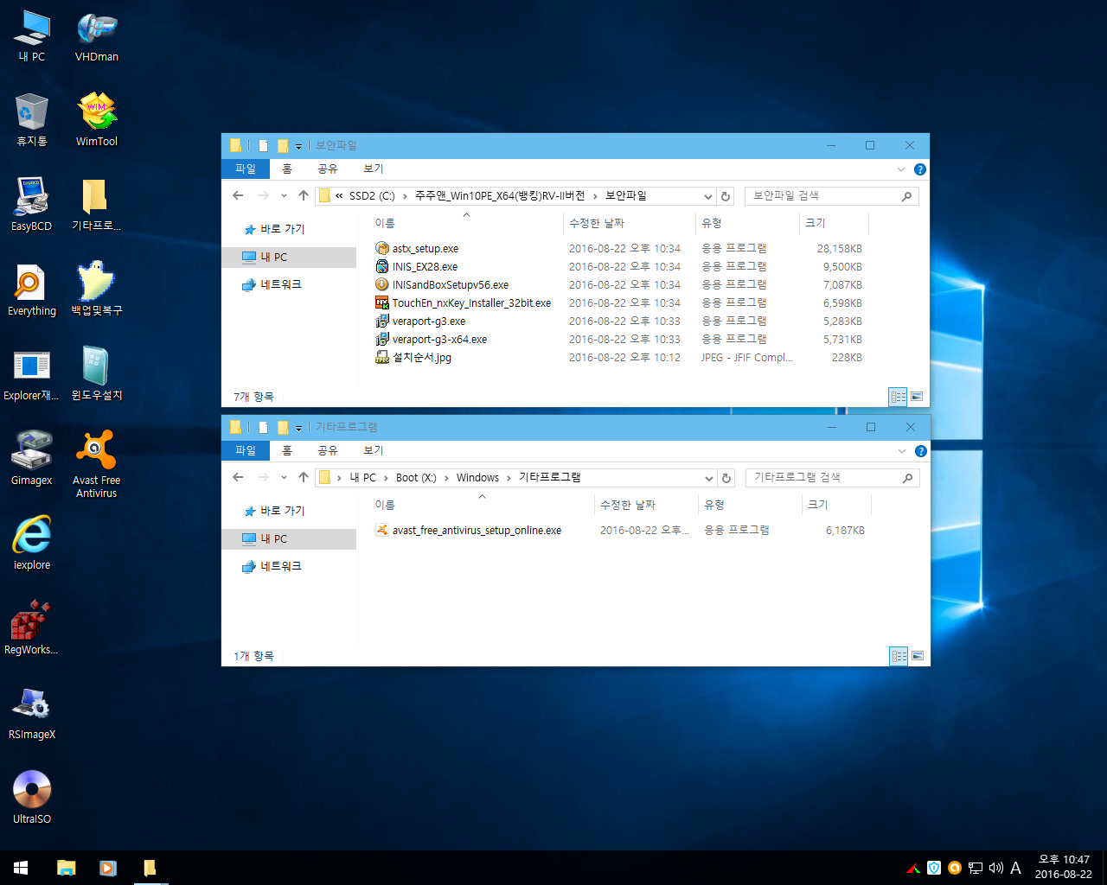Open address history dropdown in 기타프로그램 window

click(708, 478)
